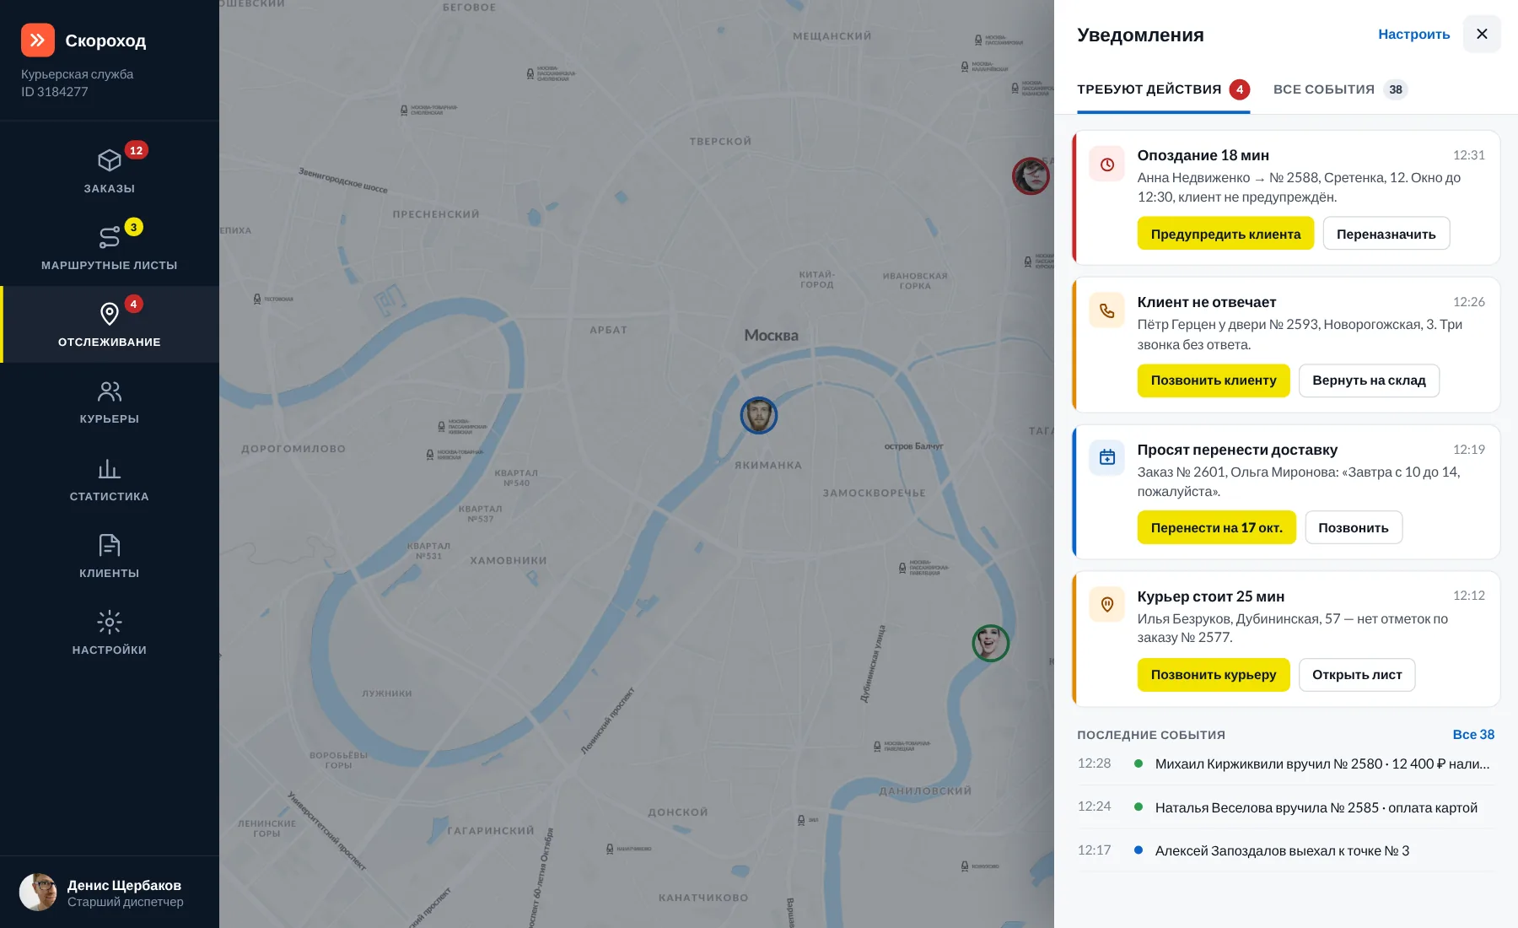Open the Настройки gear icon
Screen dimensions: 1518x928
tap(110, 623)
